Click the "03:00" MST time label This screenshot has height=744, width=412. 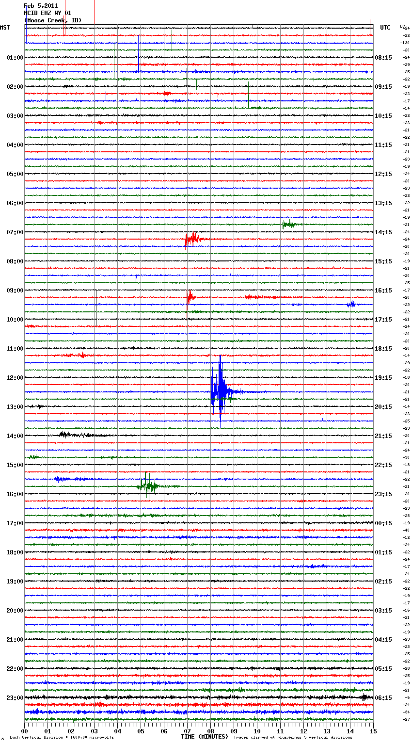[x=15, y=116]
